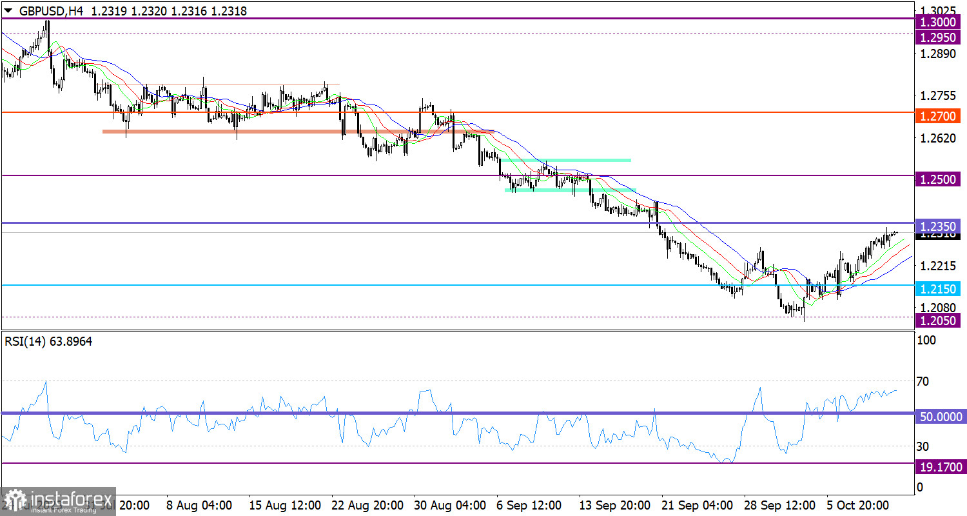This screenshot has height=516, width=967.
Task: Click the RSI 19.1700 level label
Action: (940, 466)
